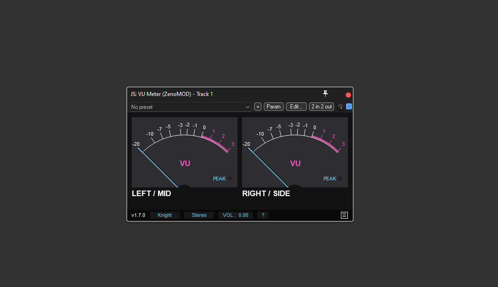The height and width of the screenshot is (287, 498).
Task: Switch the Stereo mode selector
Action: point(199,215)
